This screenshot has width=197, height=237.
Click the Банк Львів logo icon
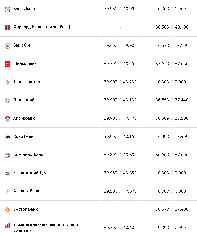click(x=7, y=9)
